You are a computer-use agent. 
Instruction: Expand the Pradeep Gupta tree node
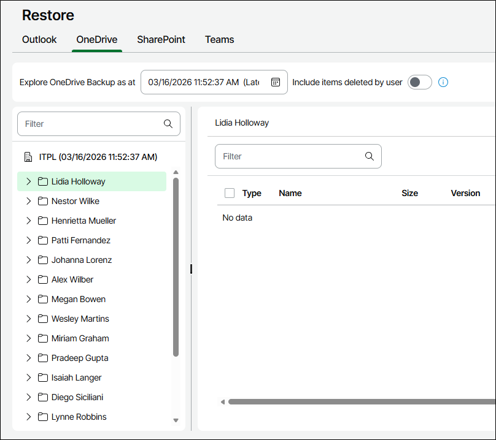[28, 358]
